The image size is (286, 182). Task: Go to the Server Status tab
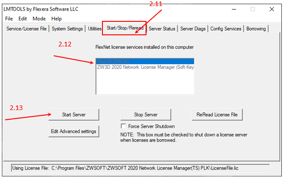pos(162,29)
